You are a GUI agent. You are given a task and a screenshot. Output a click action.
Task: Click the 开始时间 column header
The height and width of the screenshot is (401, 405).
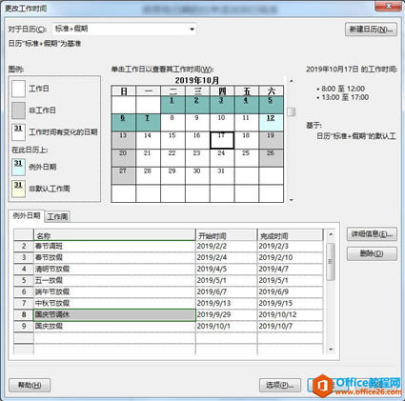(227, 235)
